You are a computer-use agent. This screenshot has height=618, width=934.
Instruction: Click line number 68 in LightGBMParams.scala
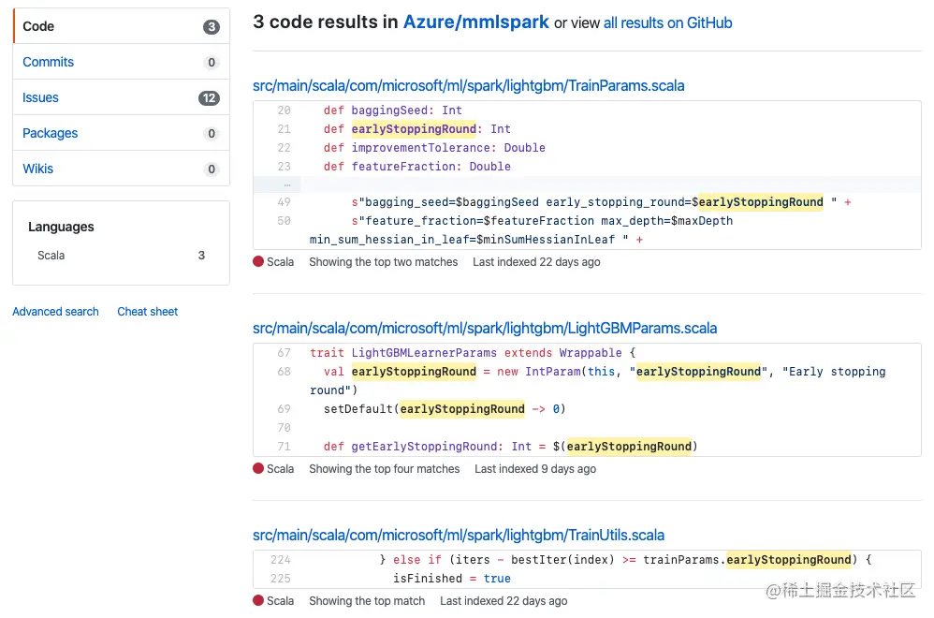(285, 372)
